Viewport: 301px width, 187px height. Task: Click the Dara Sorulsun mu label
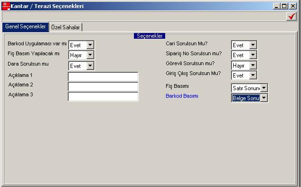(28, 64)
